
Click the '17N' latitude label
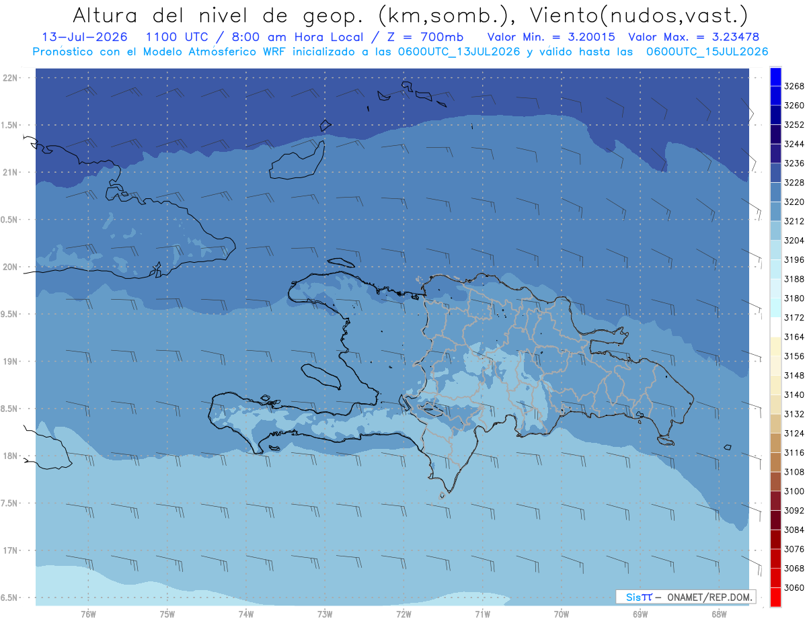click(11, 550)
